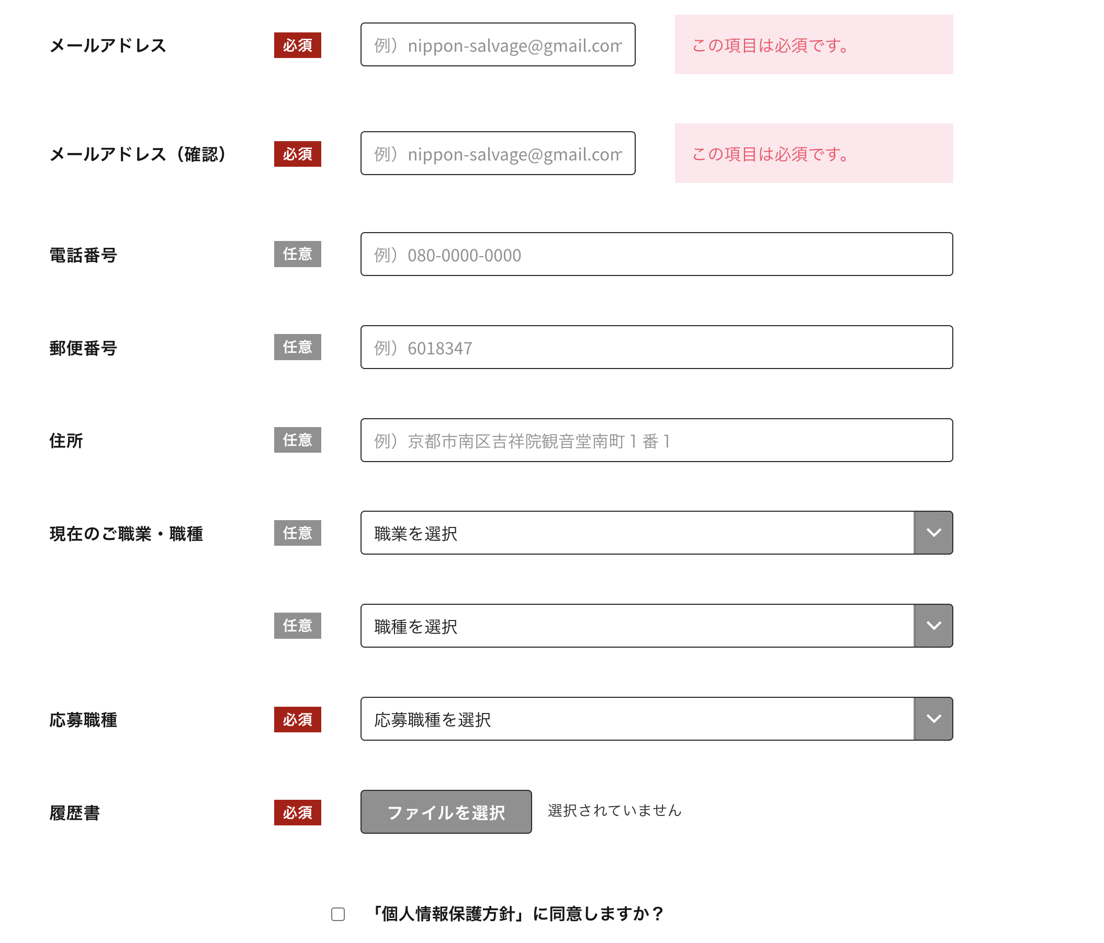This screenshot has width=1104, height=943.
Task: Click the chevron arrow on 応募職種を選択
Action: (x=933, y=718)
